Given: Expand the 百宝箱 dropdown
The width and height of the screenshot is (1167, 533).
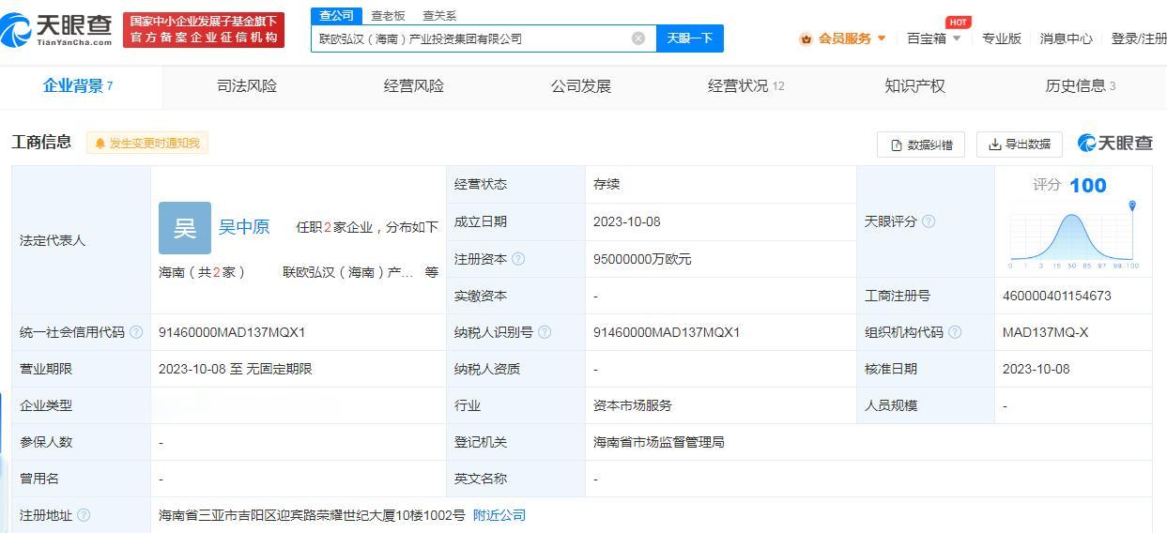Looking at the screenshot, I should 933,38.
